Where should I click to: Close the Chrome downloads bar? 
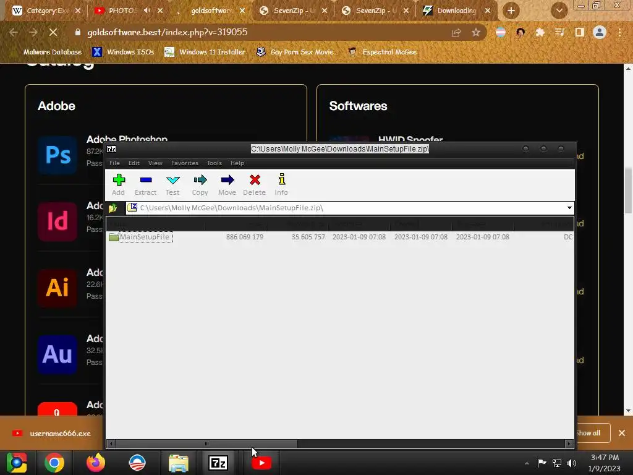pyautogui.click(x=622, y=433)
